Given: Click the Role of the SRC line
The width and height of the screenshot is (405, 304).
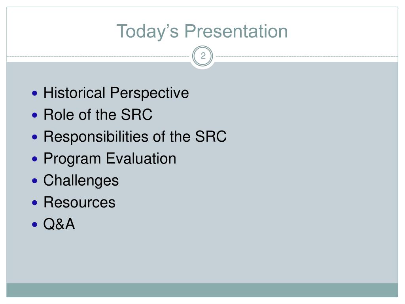Looking at the screenshot, I should click(98, 115).
